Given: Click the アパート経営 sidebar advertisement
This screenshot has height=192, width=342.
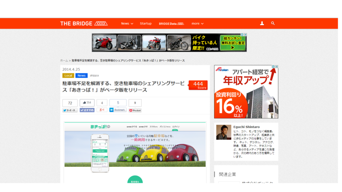Looking at the screenshot, I should point(246,92).
